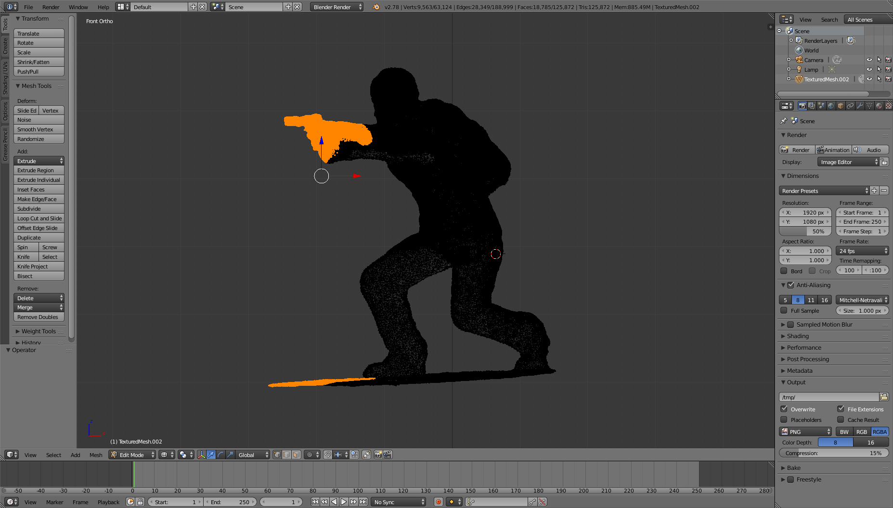This screenshot has height=508, width=893.
Task: Select the Rotate manipulator arc icon
Action: [x=220, y=455]
